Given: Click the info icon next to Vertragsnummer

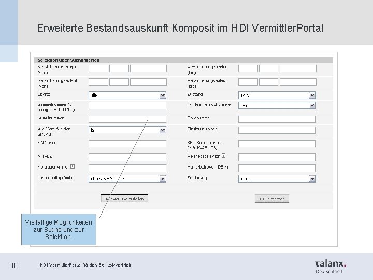Looking at the screenshot, I should click(x=73, y=166).
